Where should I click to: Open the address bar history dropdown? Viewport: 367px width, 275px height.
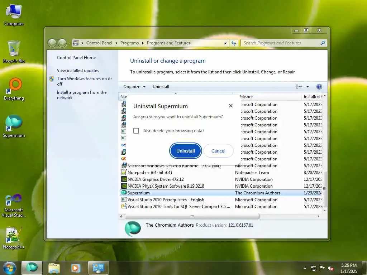(x=225, y=43)
